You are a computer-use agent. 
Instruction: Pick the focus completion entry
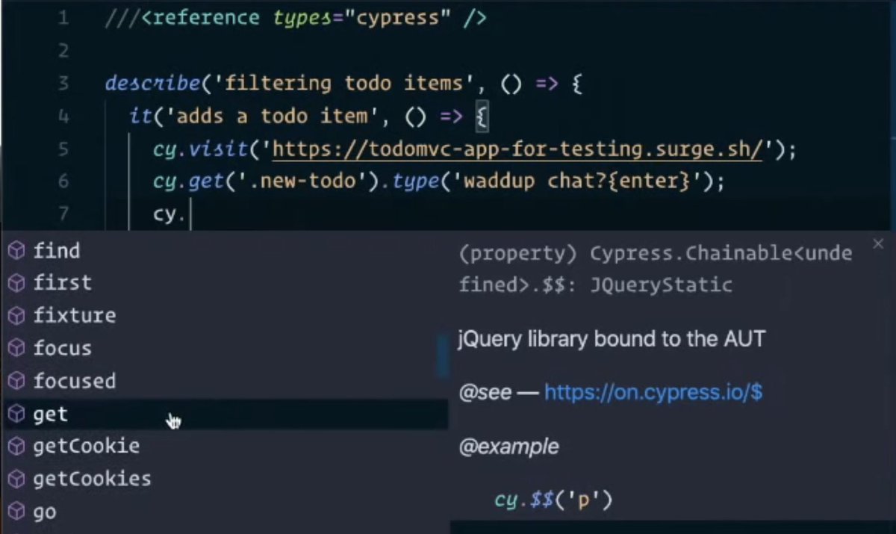click(224, 349)
